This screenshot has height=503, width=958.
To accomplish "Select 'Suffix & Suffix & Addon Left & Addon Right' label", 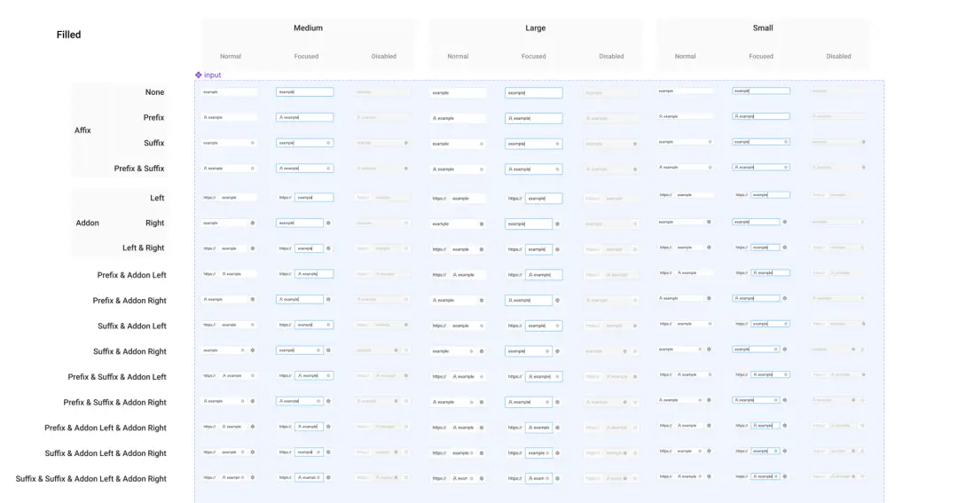I will click(91, 479).
